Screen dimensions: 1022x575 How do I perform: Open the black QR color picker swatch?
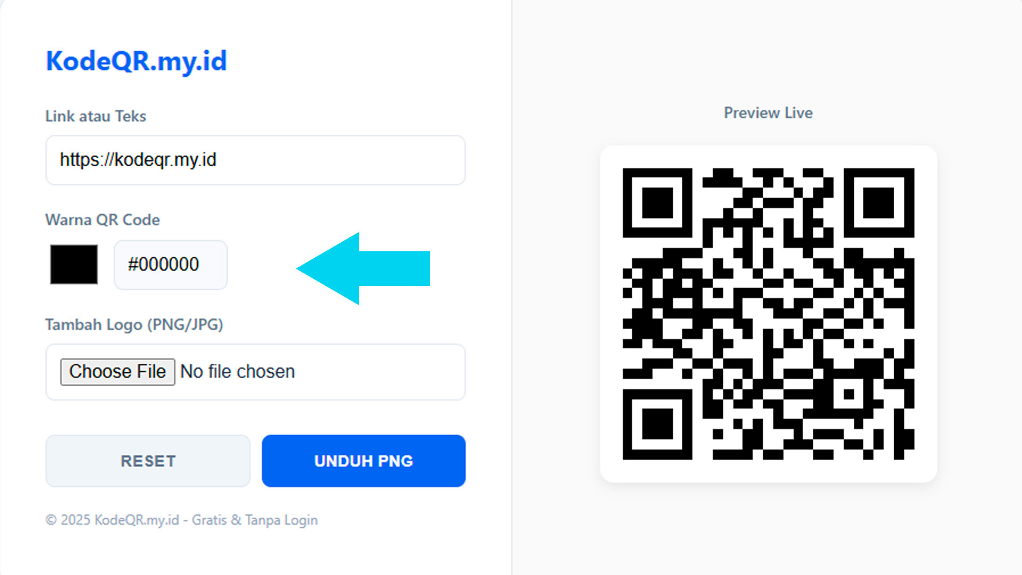click(74, 265)
